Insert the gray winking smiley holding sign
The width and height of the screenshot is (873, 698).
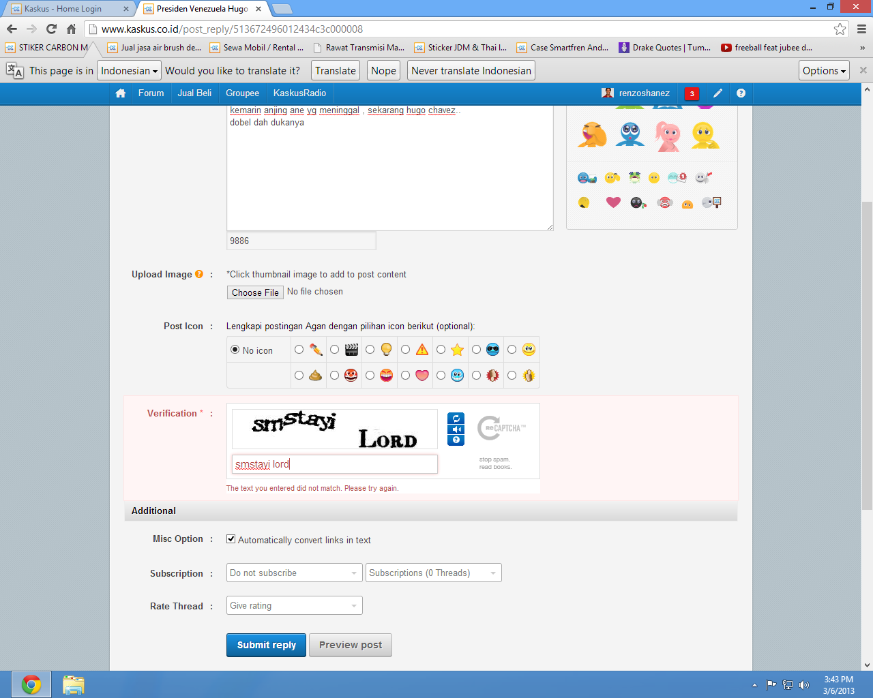[x=711, y=202]
